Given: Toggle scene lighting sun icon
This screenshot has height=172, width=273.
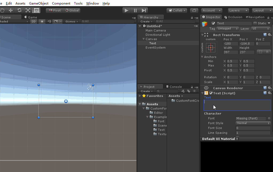Looking at the screenshot, I should point(42,21).
